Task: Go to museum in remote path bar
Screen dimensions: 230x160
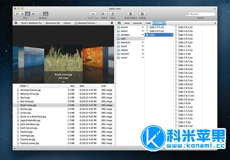Action: click(138, 23)
